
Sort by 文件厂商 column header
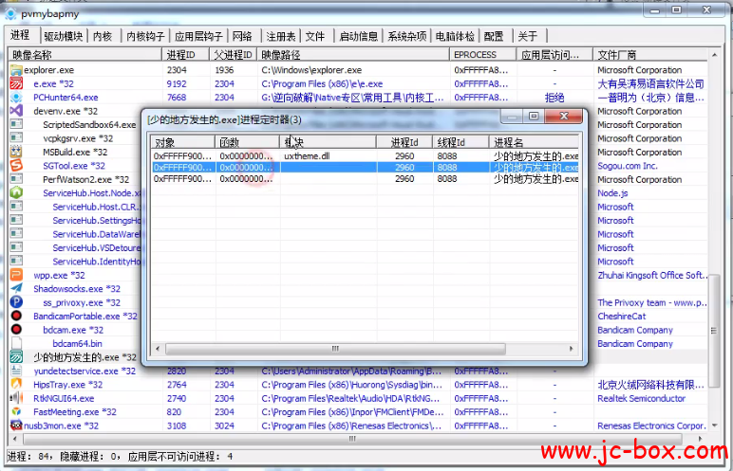[649, 55]
